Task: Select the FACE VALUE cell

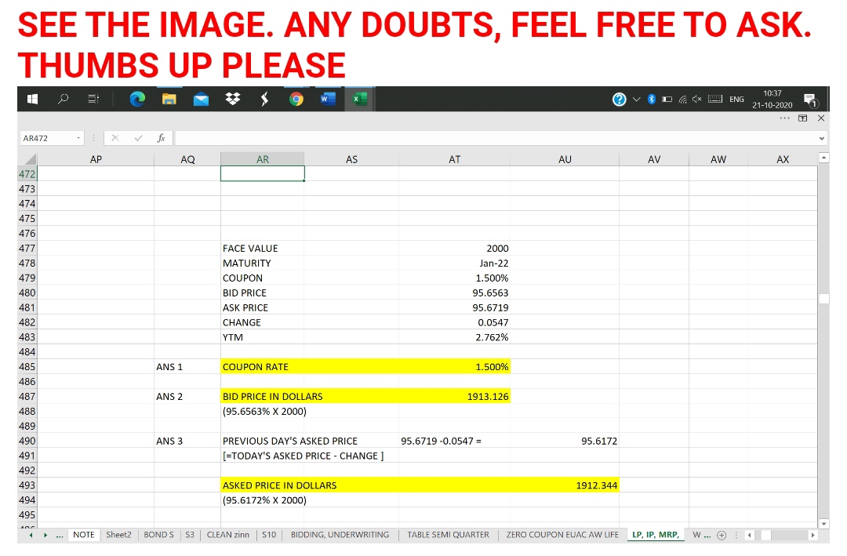Action: [263, 249]
